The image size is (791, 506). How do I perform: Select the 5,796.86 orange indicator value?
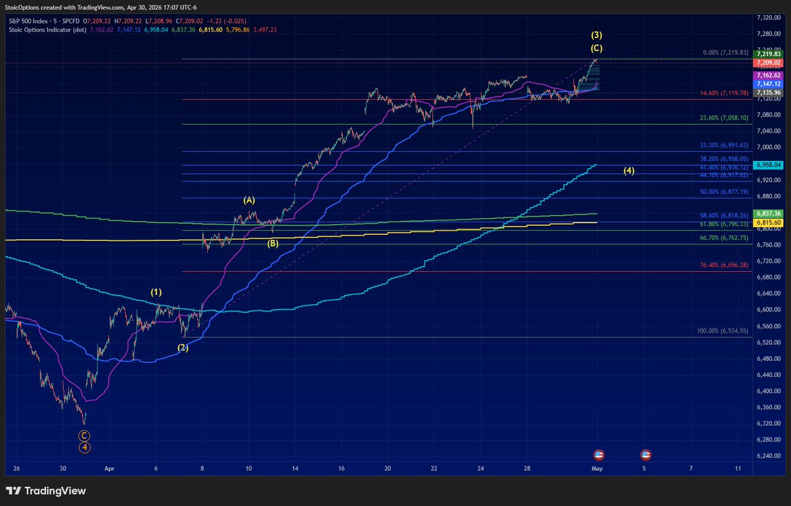(237, 30)
